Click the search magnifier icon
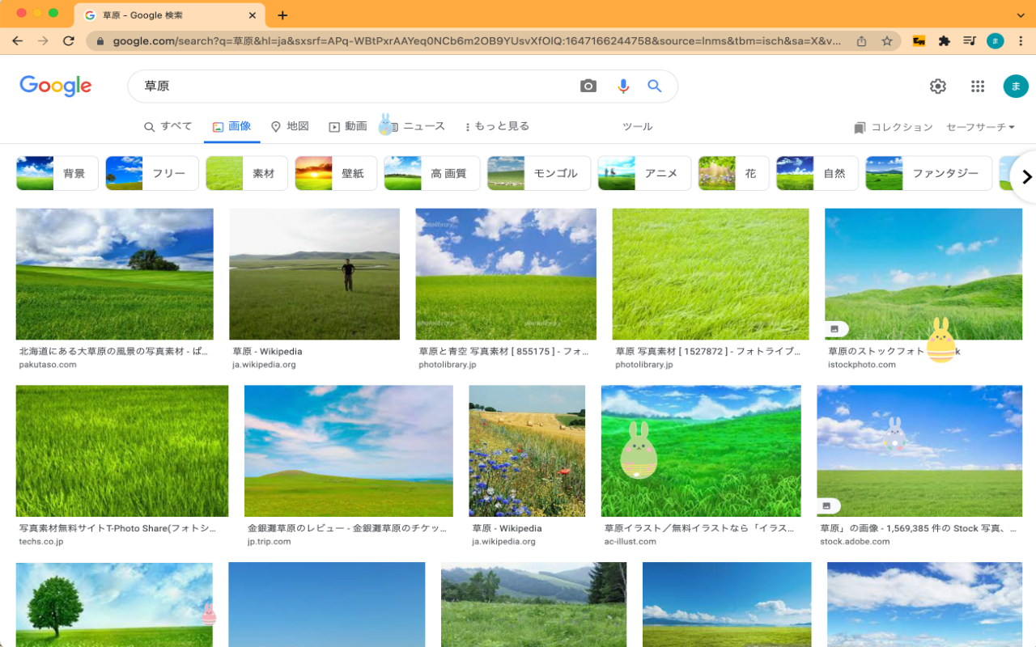 click(654, 86)
